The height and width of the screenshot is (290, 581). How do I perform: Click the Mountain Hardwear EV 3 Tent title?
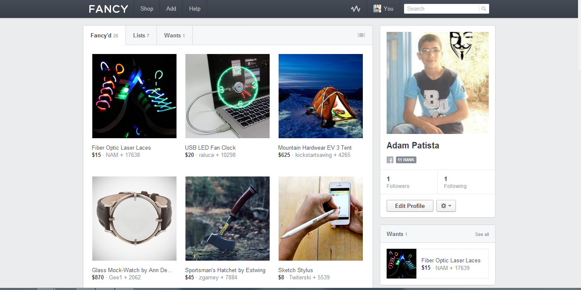(x=315, y=148)
